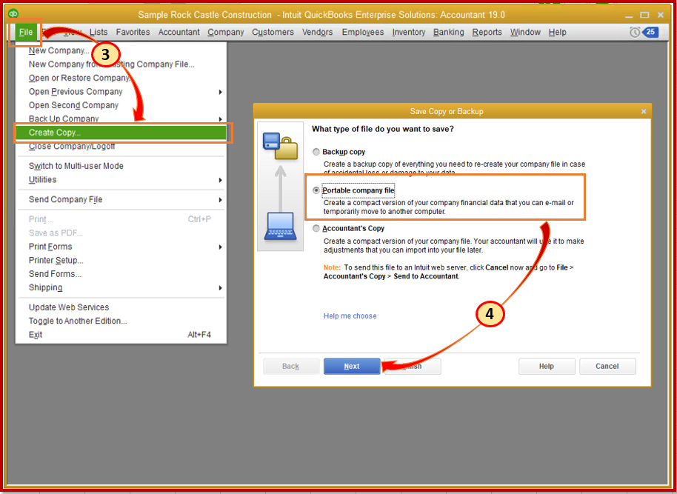
Task: Select the Portable company file radio button
Action: (316, 190)
